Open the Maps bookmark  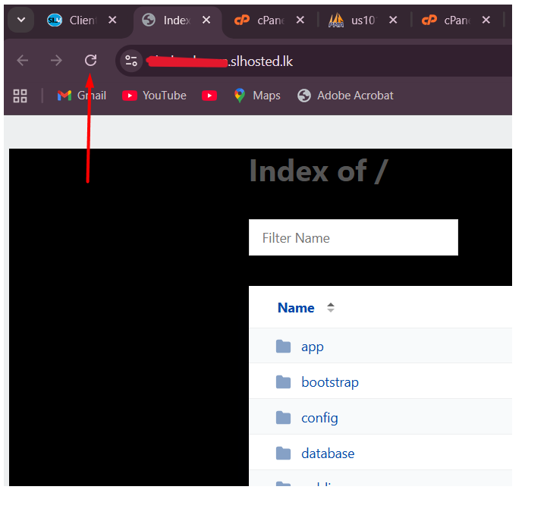coord(257,96)
